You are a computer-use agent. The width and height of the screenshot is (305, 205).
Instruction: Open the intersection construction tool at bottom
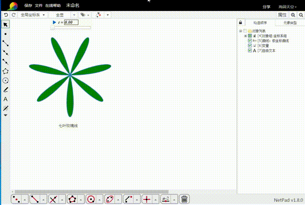pos(53,199)
